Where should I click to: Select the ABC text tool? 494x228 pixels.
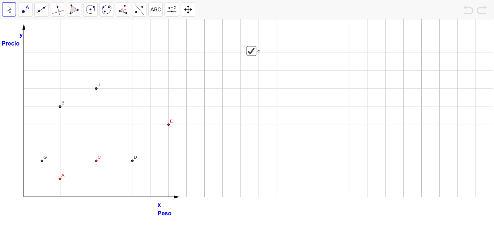156,9
